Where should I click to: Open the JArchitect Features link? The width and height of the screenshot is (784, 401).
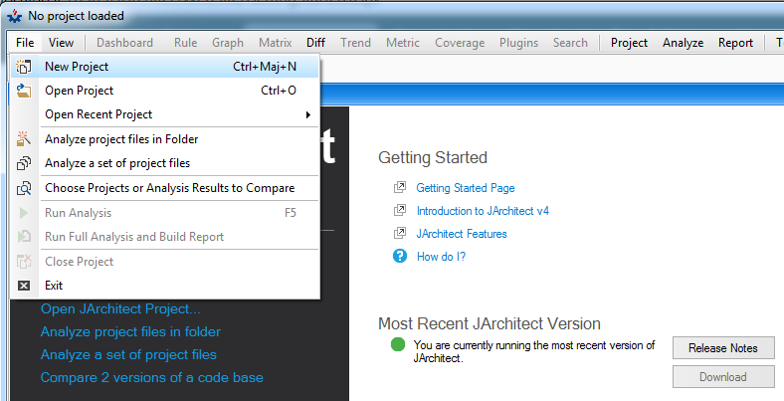462,234
